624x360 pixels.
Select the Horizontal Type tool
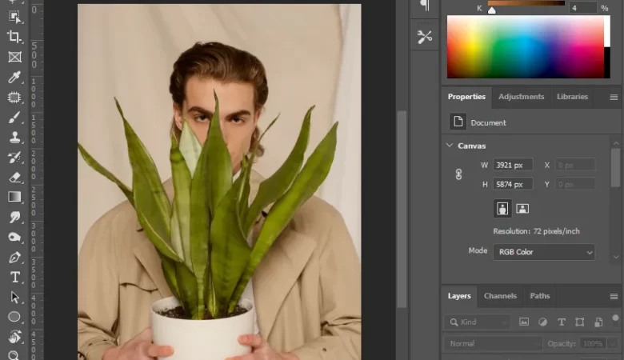tap(14, 278)
